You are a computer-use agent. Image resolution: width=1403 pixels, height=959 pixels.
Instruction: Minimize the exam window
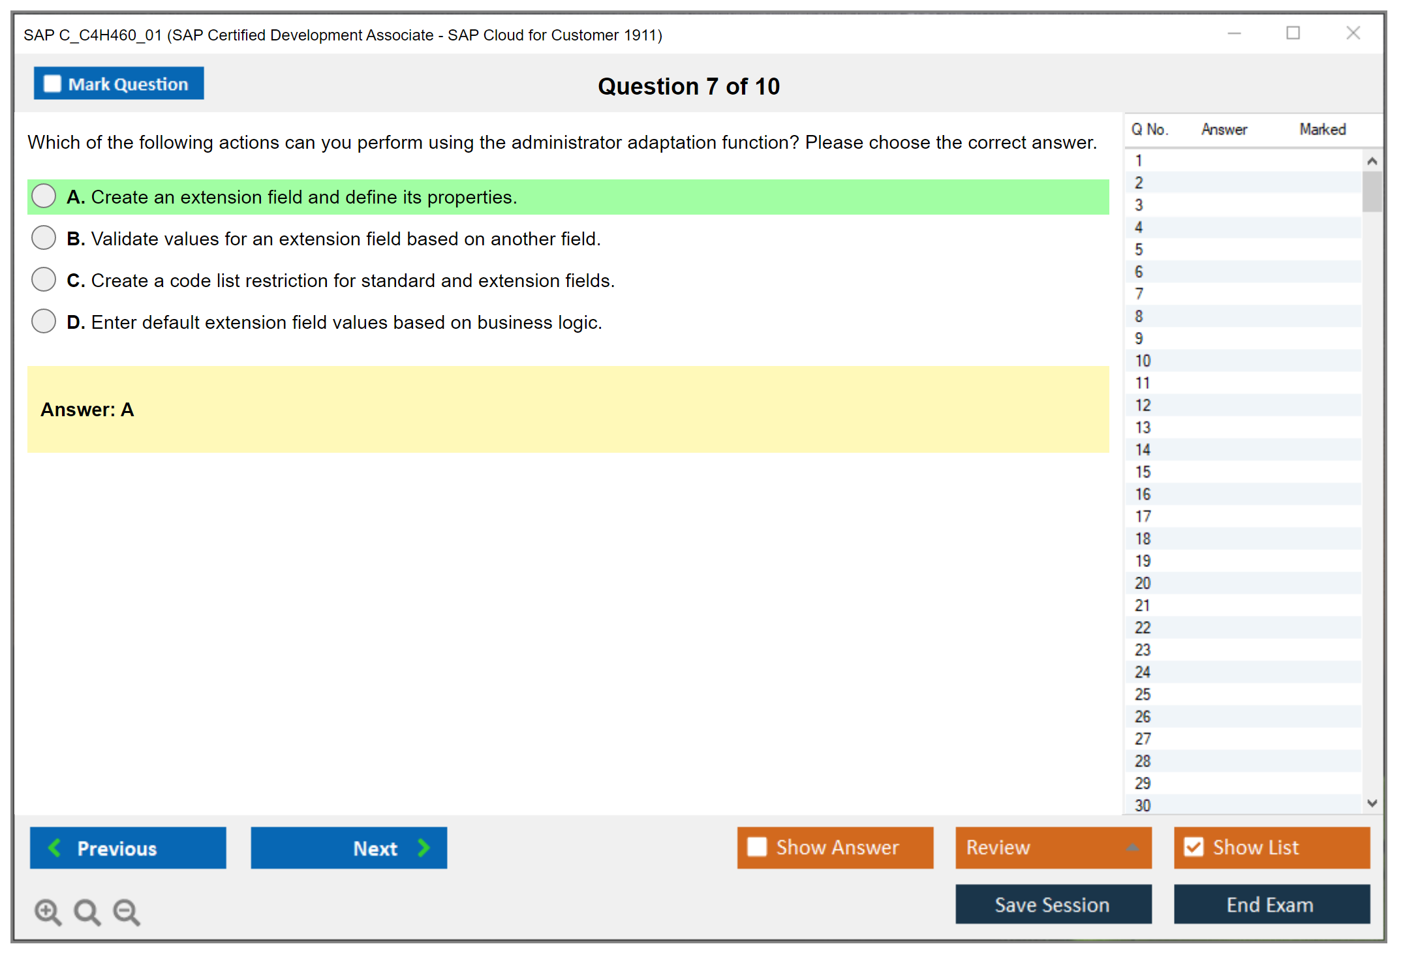click(x=1234, y=33)
